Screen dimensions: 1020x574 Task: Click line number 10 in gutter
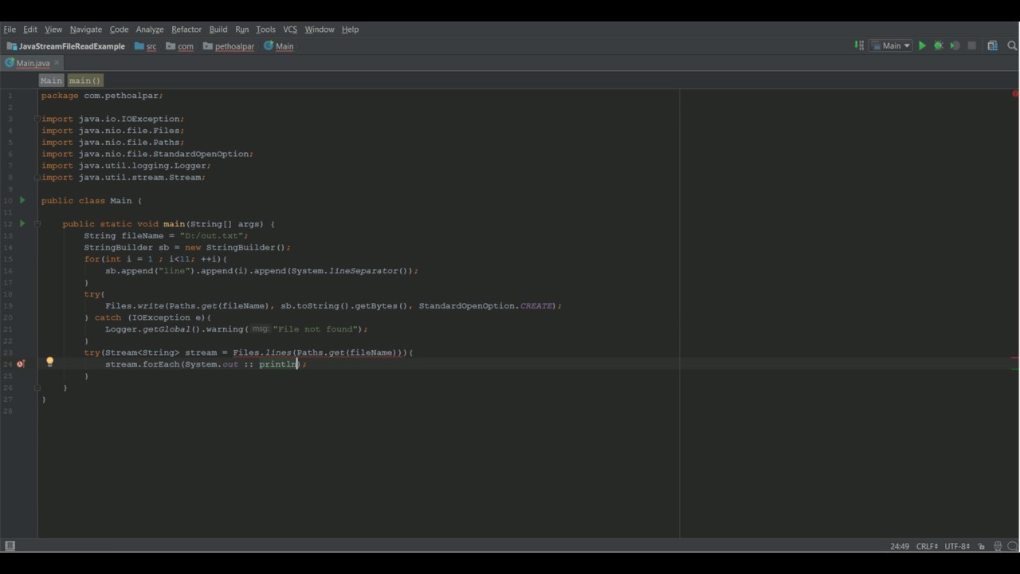click(x=9, y=201)
